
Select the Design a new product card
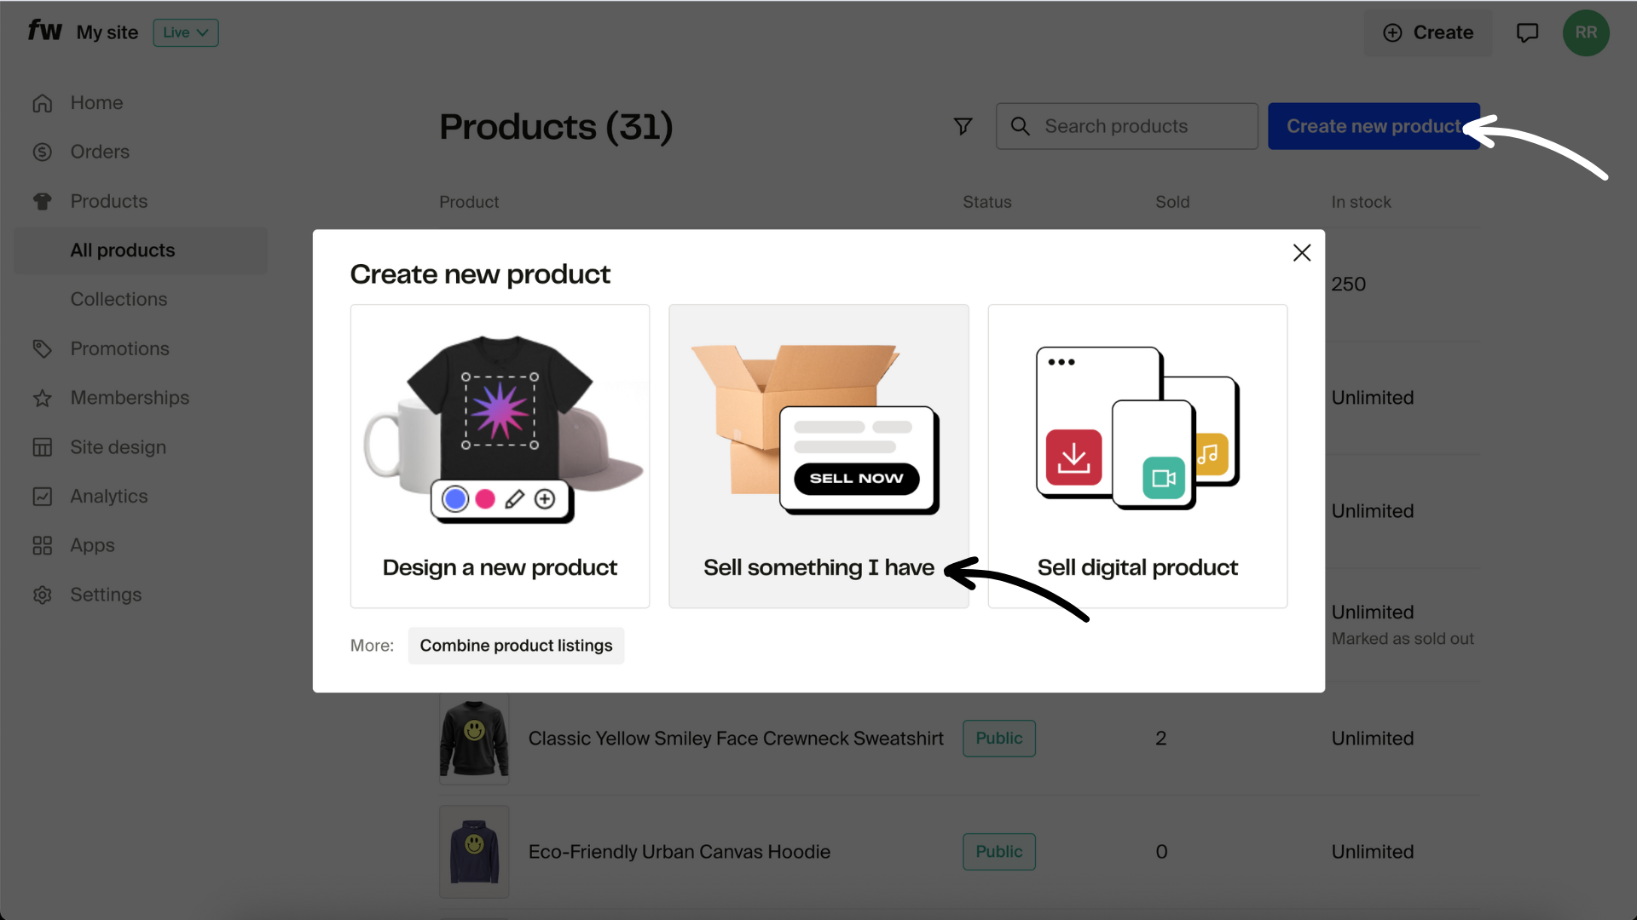point(500,456)
